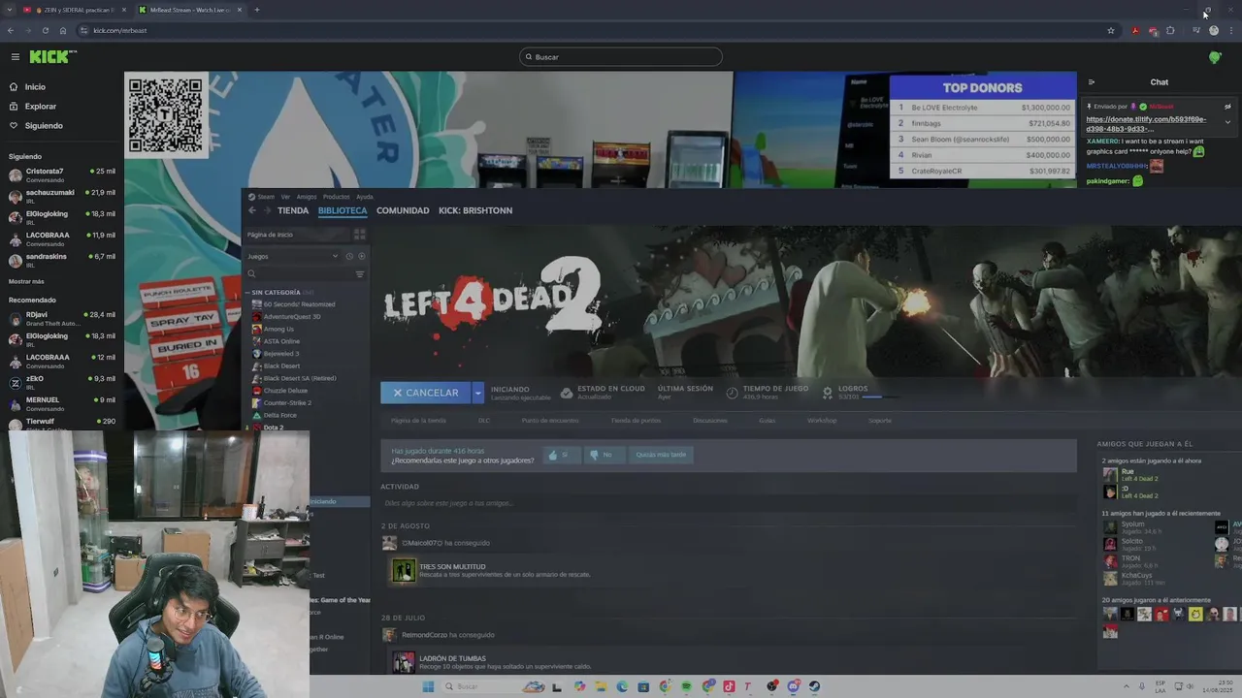This screenshot has height=698, width=1242.
Task: Open the browser extensions puzzle icon
Action: tap(1170, 30)
